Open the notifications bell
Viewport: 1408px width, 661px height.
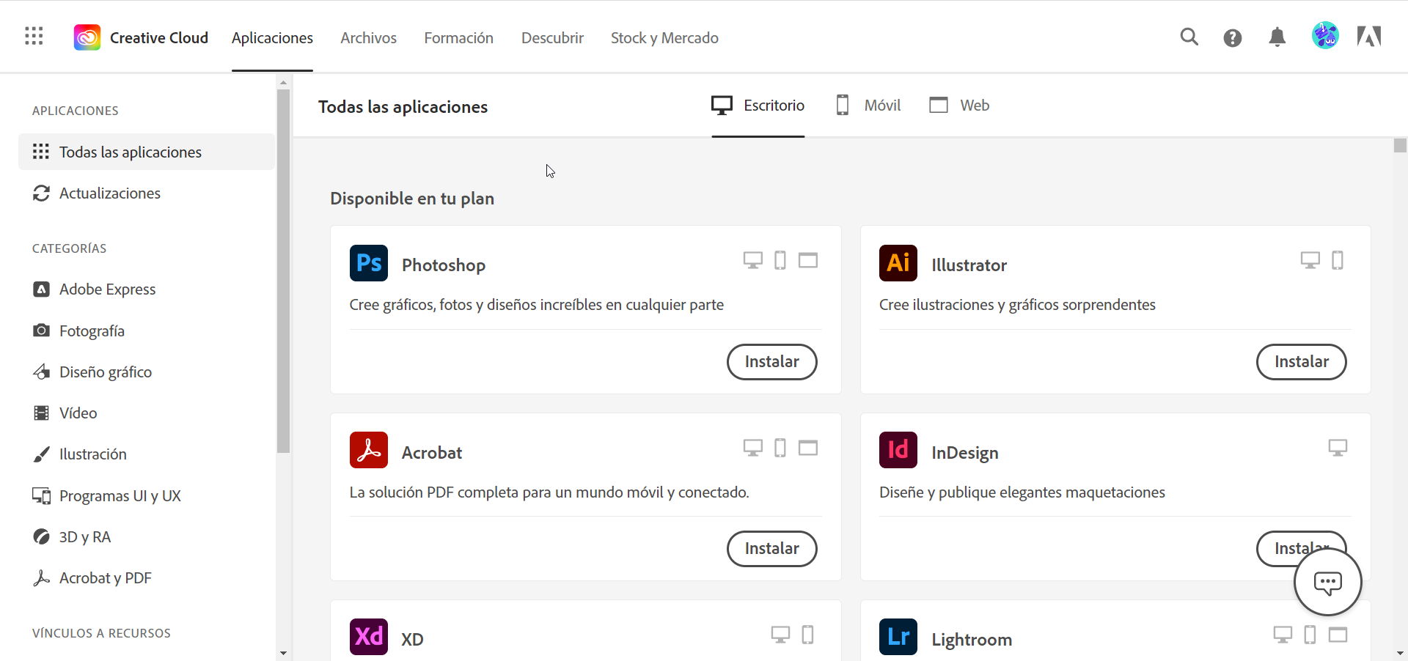1277,37
